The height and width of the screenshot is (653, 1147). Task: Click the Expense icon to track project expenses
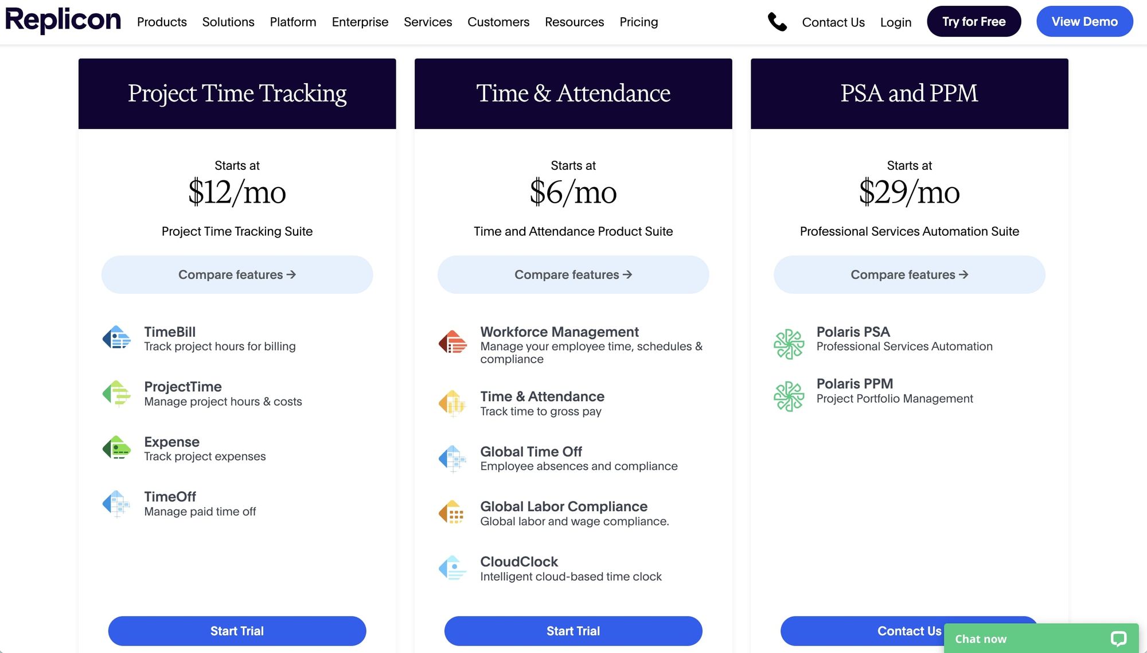pos(118,448)
